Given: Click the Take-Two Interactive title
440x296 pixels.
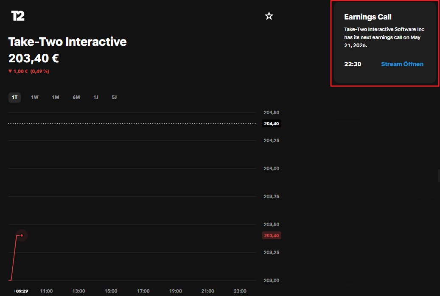Looking at the screenshot, I should pyautogui.click(x=67, y=42).
